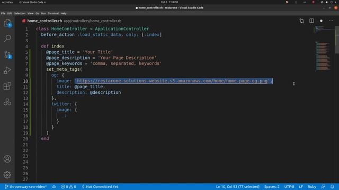The width and height of the screenshot is (339, 190).
Task: Show errors and warnings in status bar
Action: point(68,187)
